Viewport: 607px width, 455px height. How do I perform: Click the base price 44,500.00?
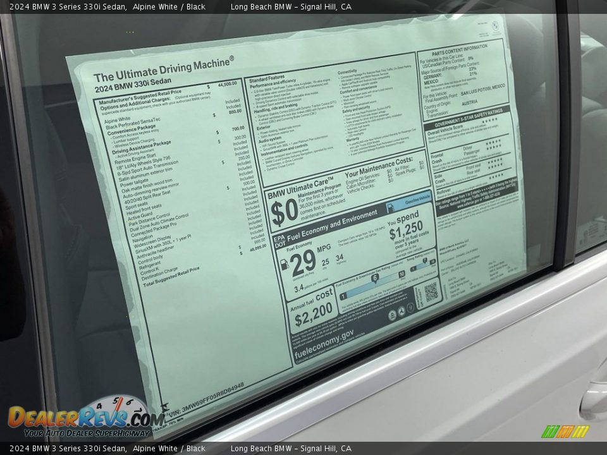(x=227, y=83)
